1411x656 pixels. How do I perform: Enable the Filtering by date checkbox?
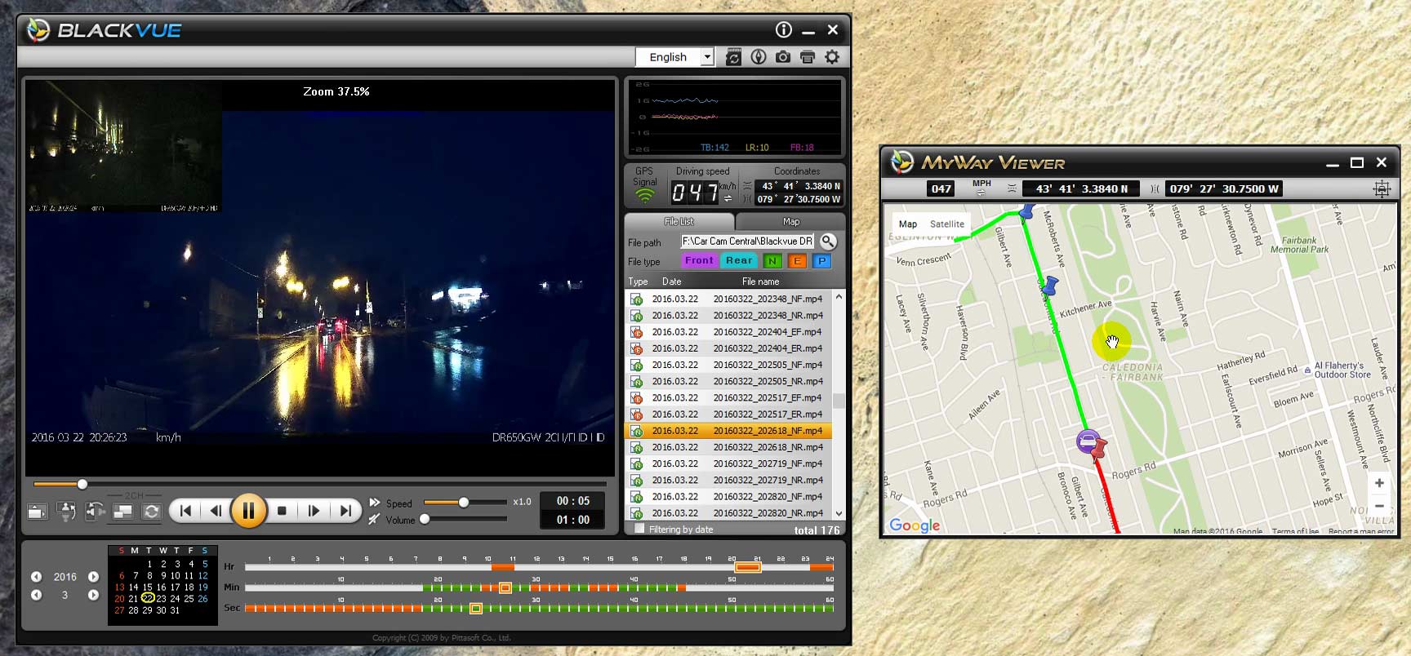click(639, 529)
